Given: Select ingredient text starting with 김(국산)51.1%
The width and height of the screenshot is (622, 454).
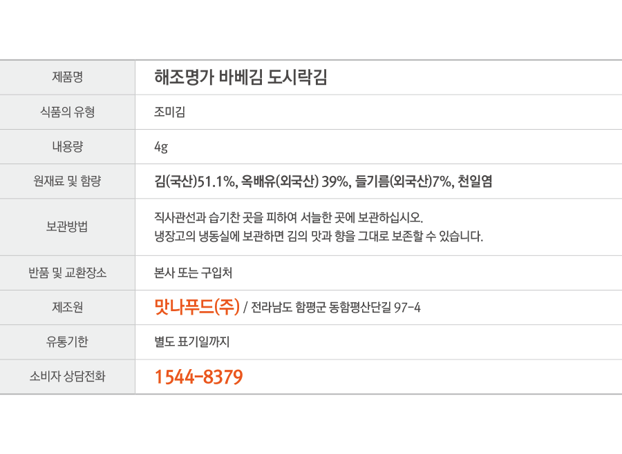Looking at the screenshot, I should 323,181.
